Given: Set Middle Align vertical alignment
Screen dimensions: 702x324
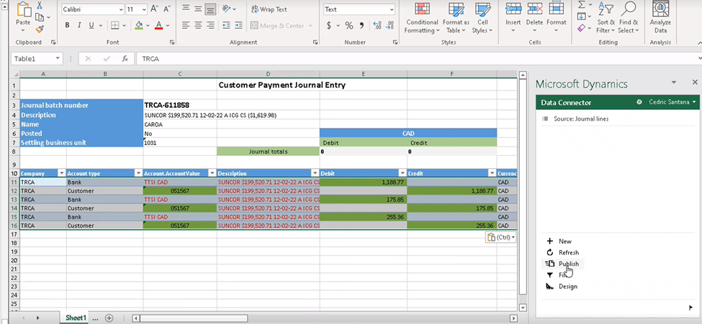Looking at the screenshot, I should [198, 9].
